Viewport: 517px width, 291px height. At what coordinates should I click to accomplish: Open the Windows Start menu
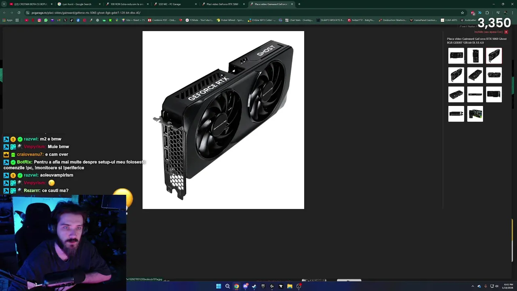(x=219, y=286)
